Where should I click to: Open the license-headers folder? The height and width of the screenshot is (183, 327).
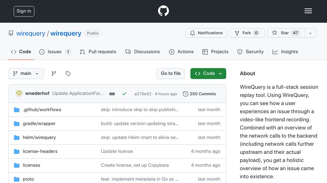pyautogui.click(x=40, y=151)
